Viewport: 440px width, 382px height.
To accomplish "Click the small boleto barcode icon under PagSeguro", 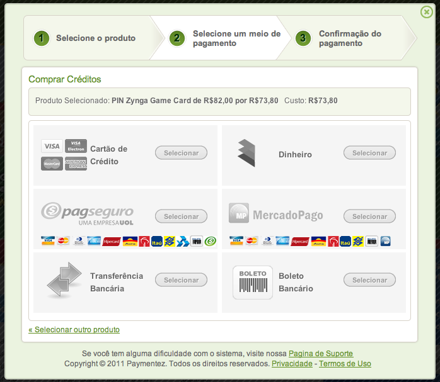I will pos(197,241).
